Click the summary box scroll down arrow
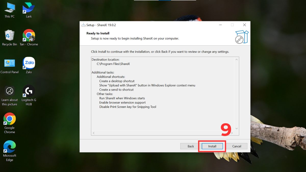306x172 pixels. tap(236, 129)
